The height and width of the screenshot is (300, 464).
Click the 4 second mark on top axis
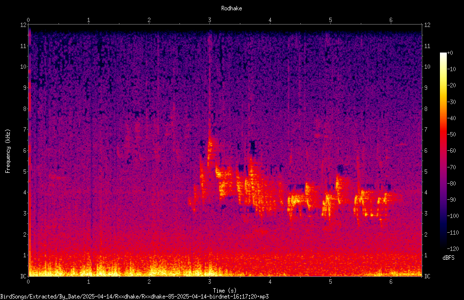pos(270,20)
